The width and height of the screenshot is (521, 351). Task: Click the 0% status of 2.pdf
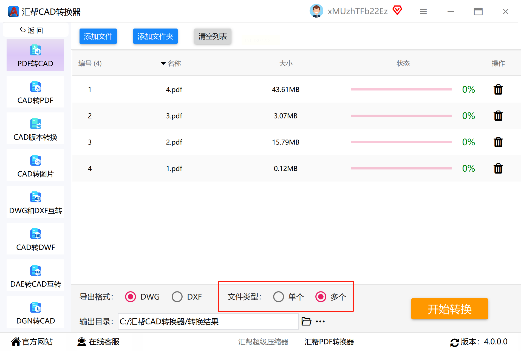coord(469,142)
